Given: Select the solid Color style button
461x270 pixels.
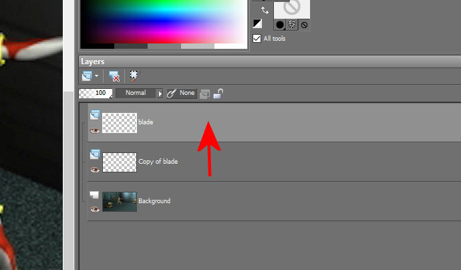Looking at the screenshot, I should 280,25.
